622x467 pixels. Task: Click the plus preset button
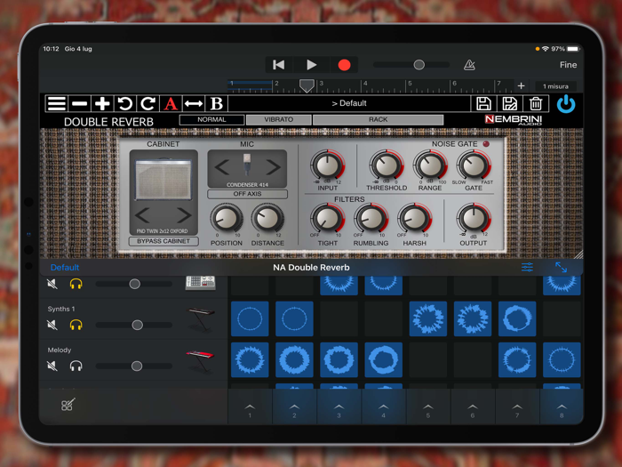click(102, 104)
